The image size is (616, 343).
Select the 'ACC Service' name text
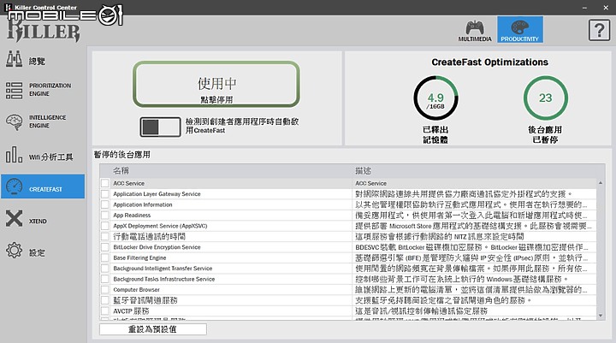click(x=129, y=183)
